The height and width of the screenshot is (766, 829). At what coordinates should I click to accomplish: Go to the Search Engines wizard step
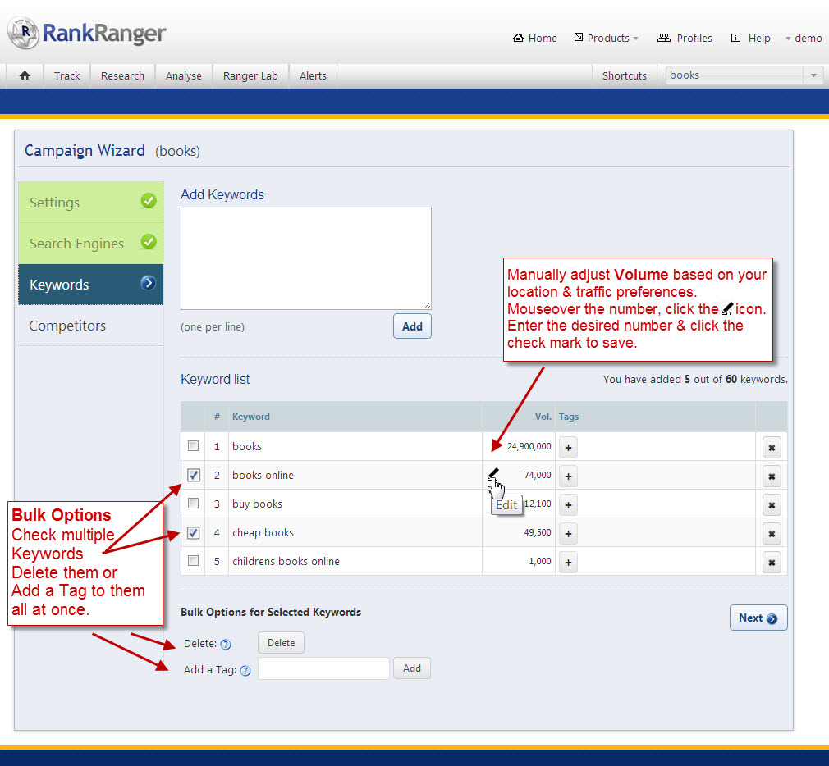coord(91,244)
